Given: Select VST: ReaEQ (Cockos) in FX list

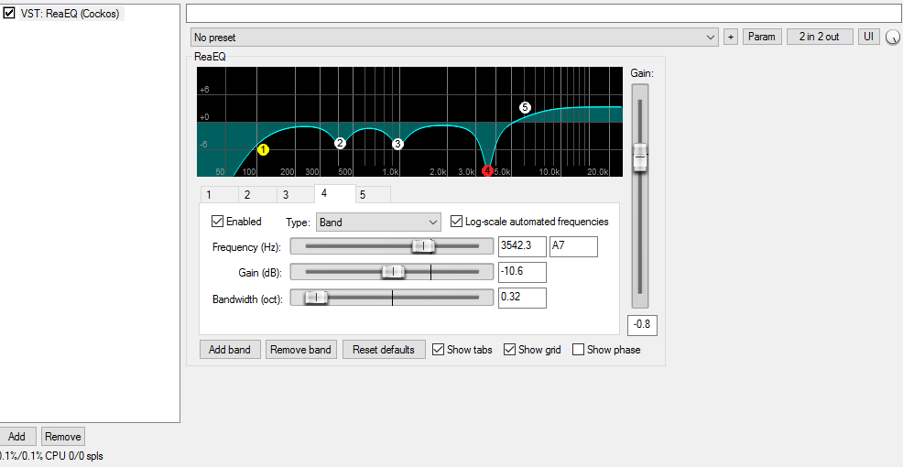Looking at the screenshot, I should 71,13.
